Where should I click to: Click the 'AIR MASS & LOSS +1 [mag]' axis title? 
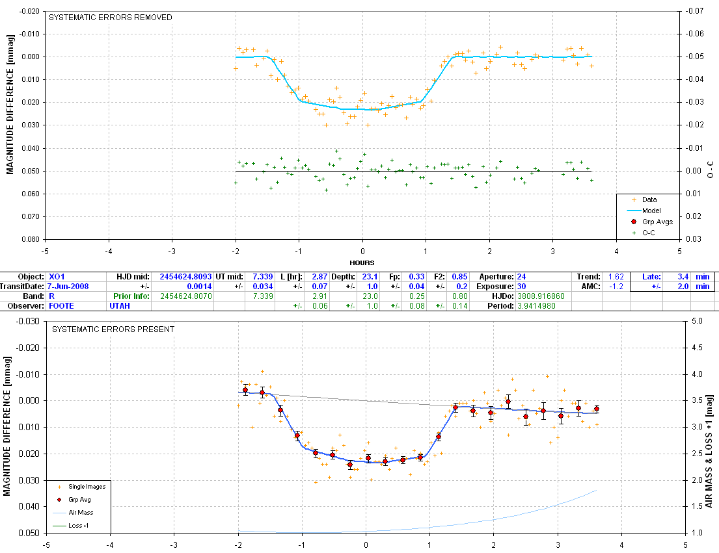709,452
